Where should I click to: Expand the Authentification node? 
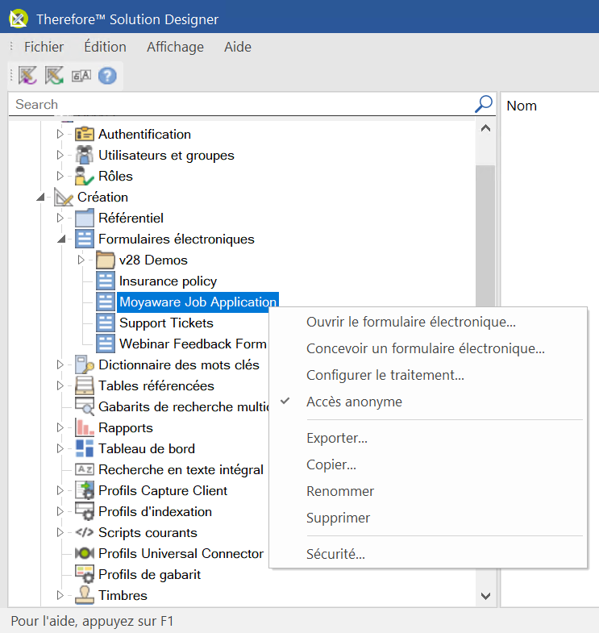pyautogui.click(x=60, y=134)
